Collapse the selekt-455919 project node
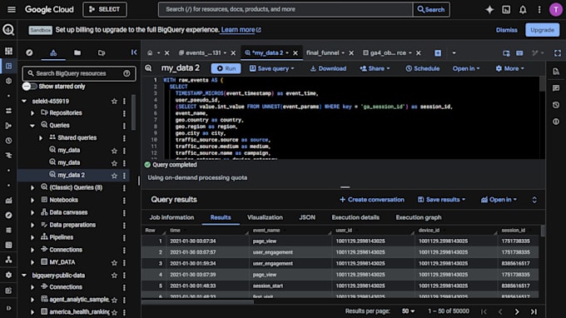The height and width of the screenshot is (318, 566). 24,102
